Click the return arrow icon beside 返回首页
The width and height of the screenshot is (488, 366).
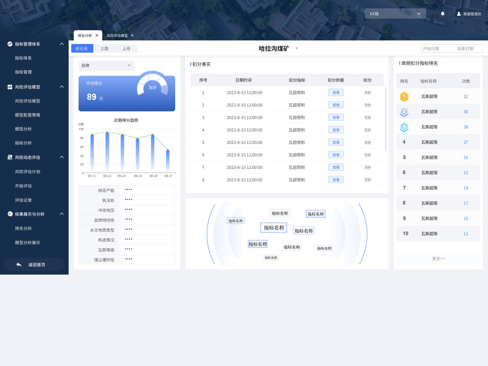pyautogui.click(x=19, y=264)
